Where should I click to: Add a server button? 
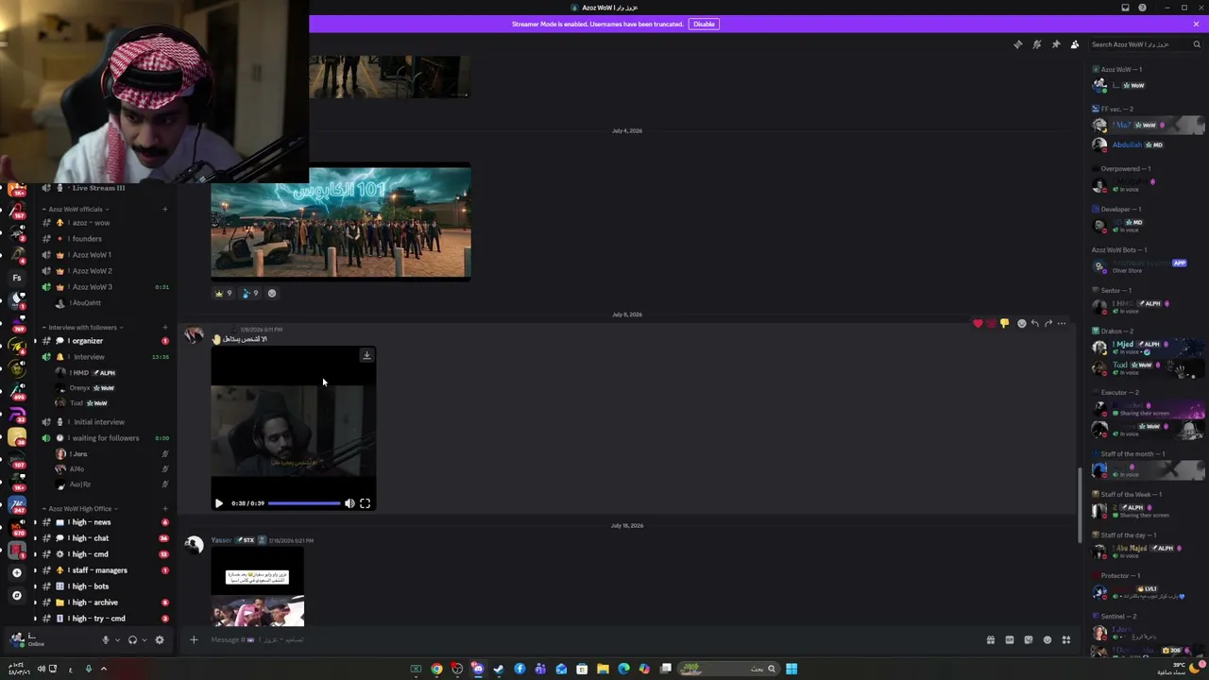coord(16,572)
